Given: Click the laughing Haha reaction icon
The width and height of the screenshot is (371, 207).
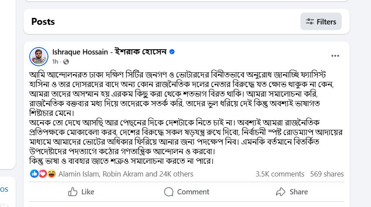Looking at the screenshot, I should 51,174.
